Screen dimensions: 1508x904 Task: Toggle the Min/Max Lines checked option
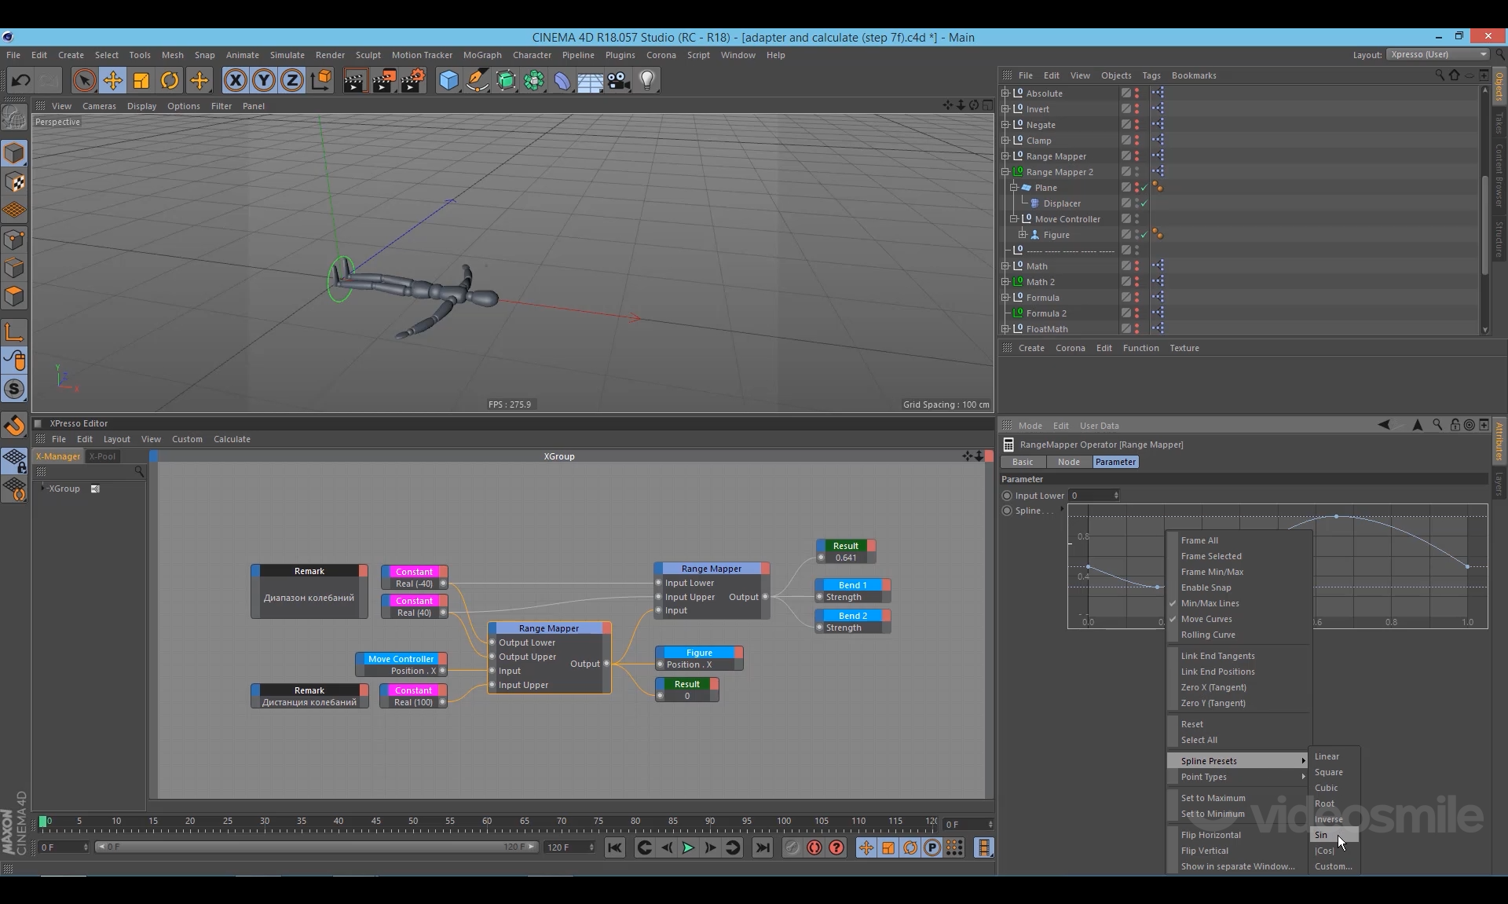click(x=1210, y=603)
